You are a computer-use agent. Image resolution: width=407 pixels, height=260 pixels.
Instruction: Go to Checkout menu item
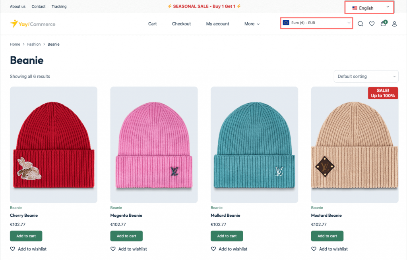[x=181, y=24]
